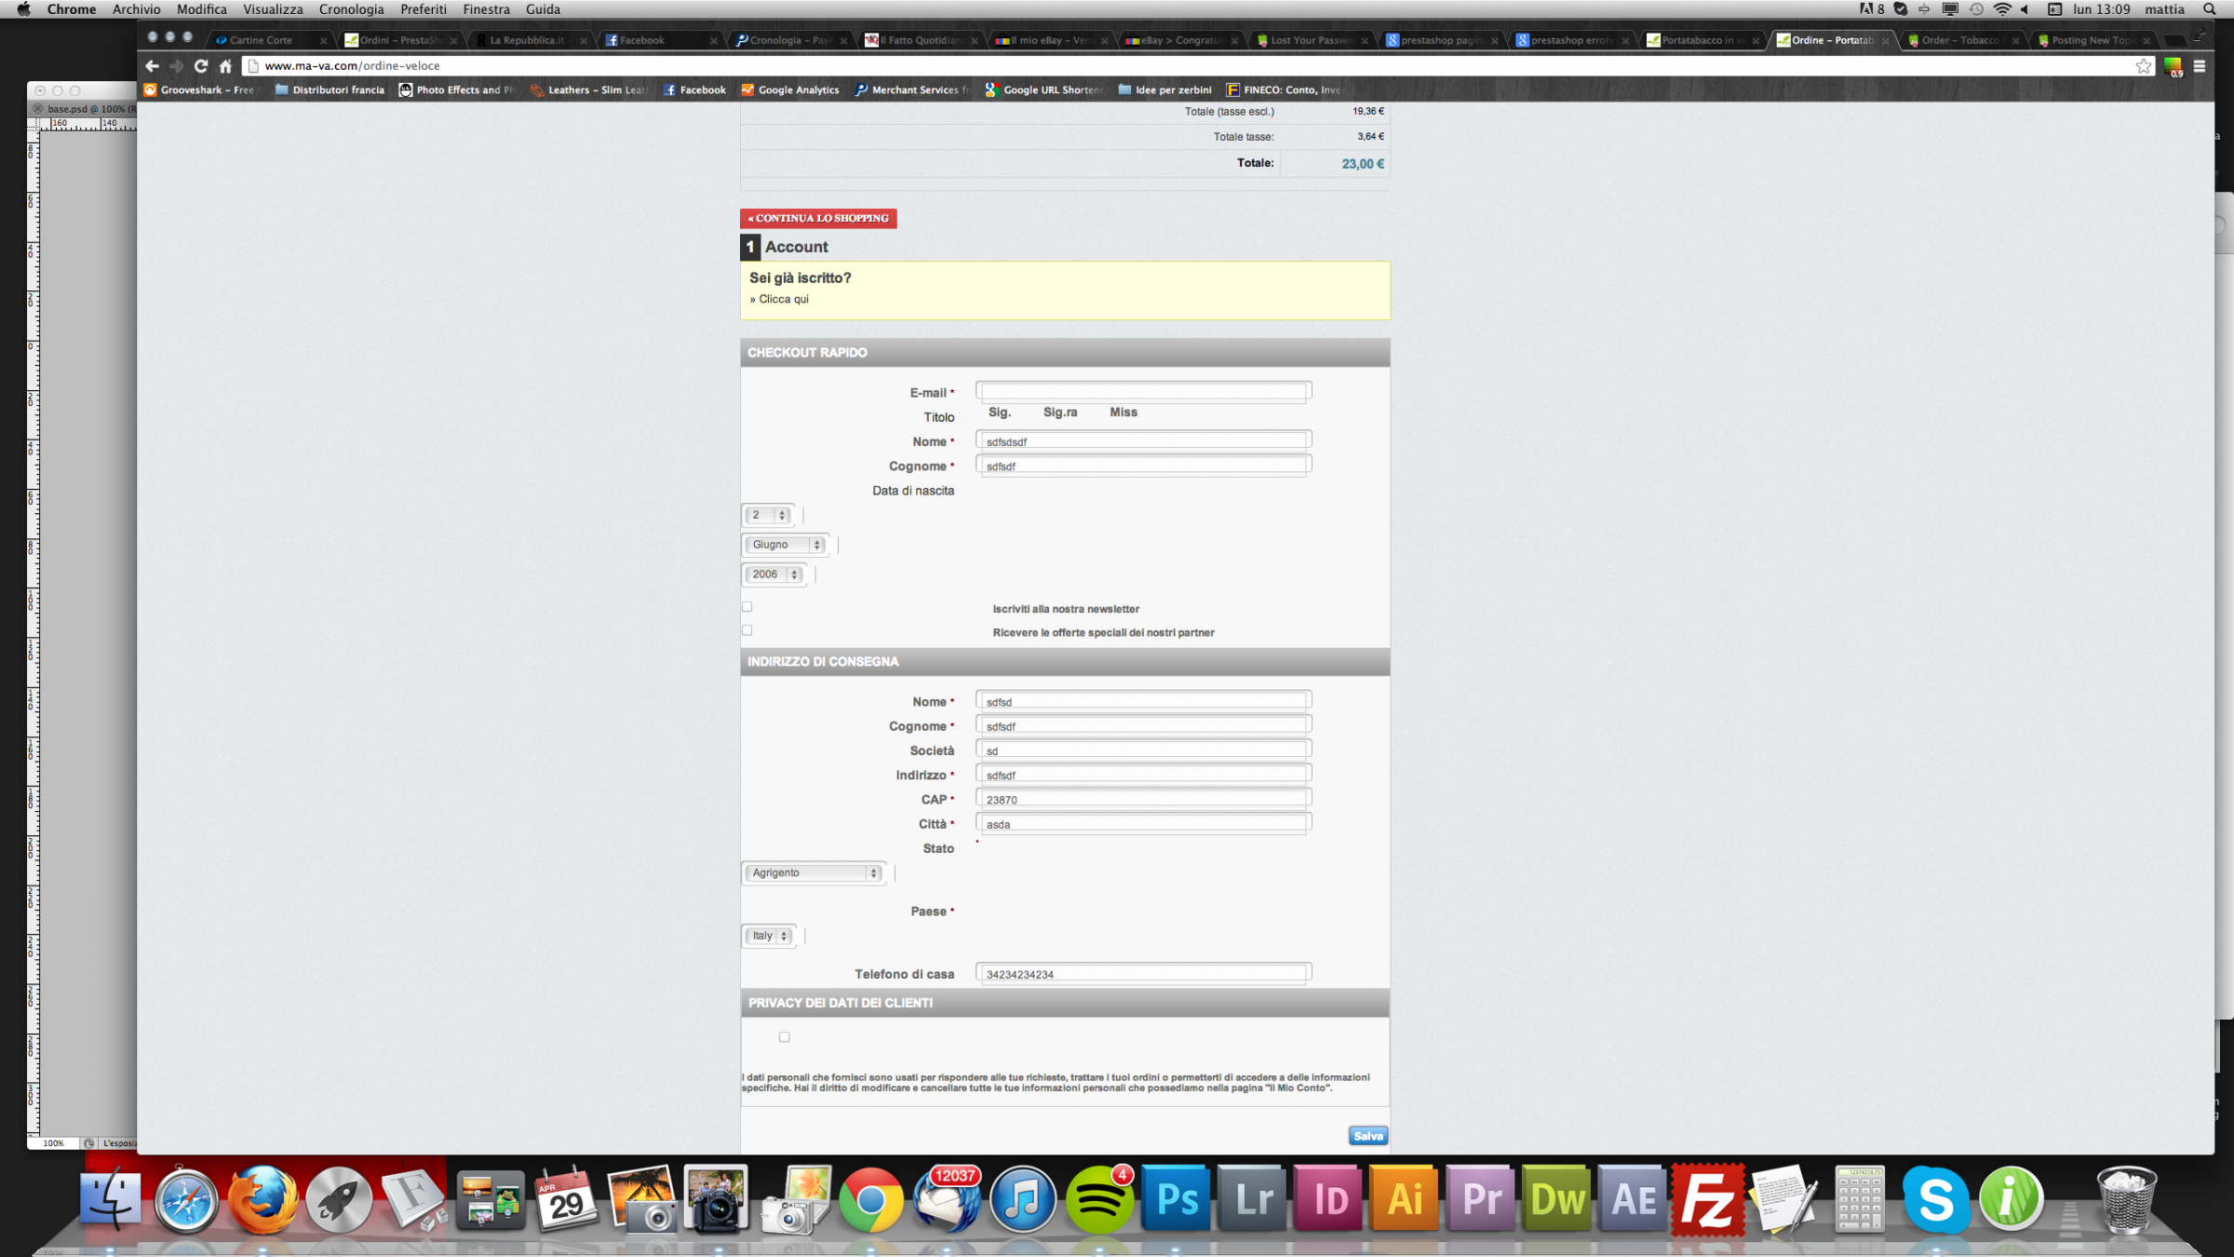Launch FileZilla from the dock
The height and width of the screenshot is (1257, 2234).
(x=1708, y=1199)
